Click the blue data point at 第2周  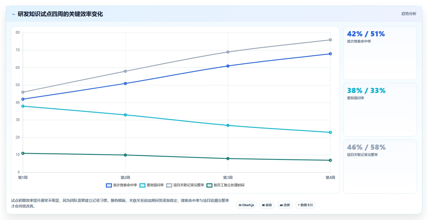(x=125, y=83)
